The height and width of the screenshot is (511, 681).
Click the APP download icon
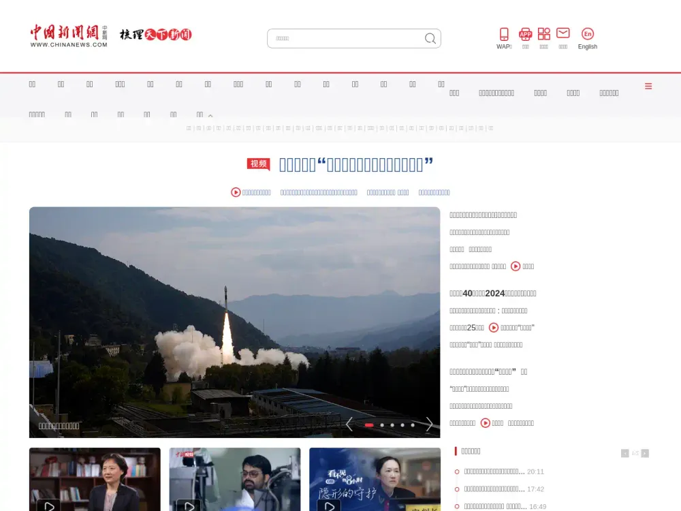click(525, 33)
